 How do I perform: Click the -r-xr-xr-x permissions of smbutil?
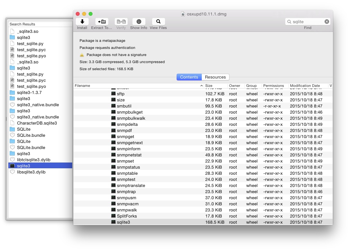click(x=272, y=106)
